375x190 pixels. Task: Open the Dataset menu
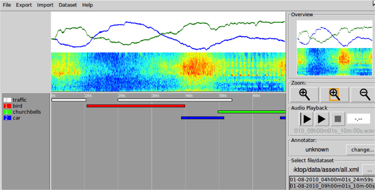[68, 5]
